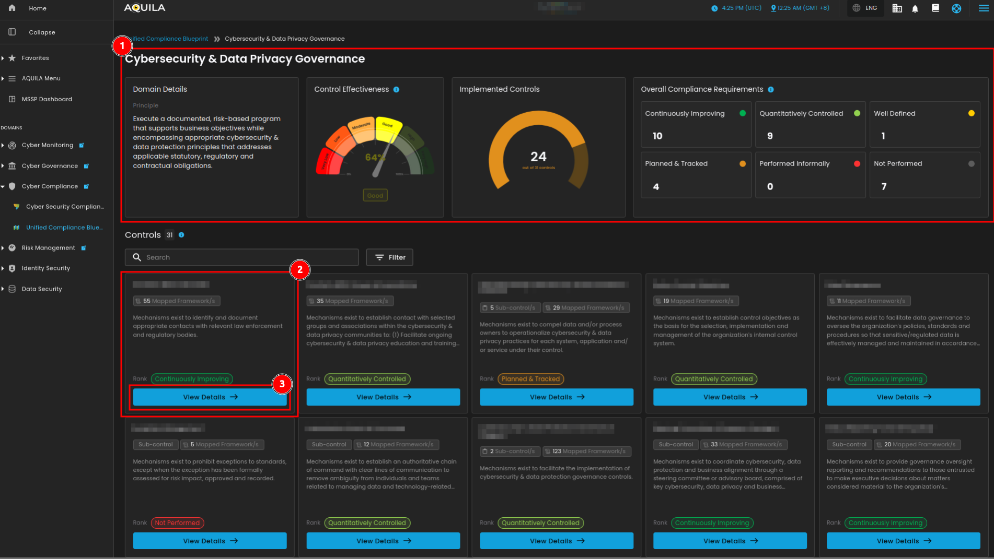The height and width of the screenshot is (559, 994).
Task: Click info icon next to Controls count
Action: 181,235
